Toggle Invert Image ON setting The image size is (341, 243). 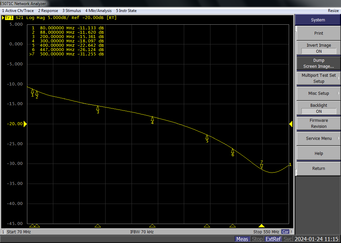pos(319,48)
